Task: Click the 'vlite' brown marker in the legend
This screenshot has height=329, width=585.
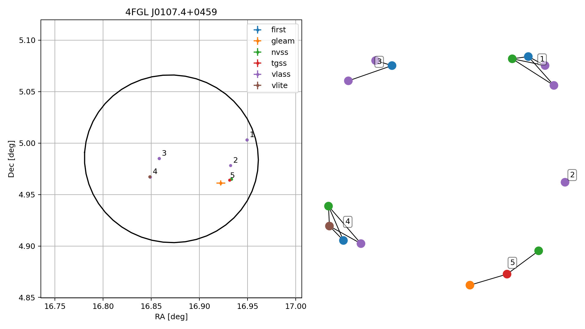Action: [x=258, y=86]
